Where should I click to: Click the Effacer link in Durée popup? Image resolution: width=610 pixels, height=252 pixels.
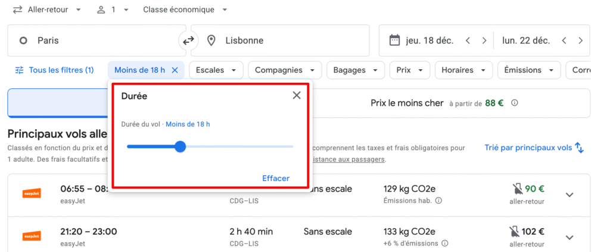pyautogui.click(x=276, y=179)
